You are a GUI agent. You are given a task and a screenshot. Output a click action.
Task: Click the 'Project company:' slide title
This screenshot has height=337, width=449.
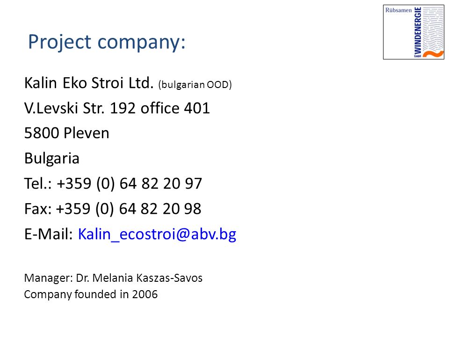107,42
